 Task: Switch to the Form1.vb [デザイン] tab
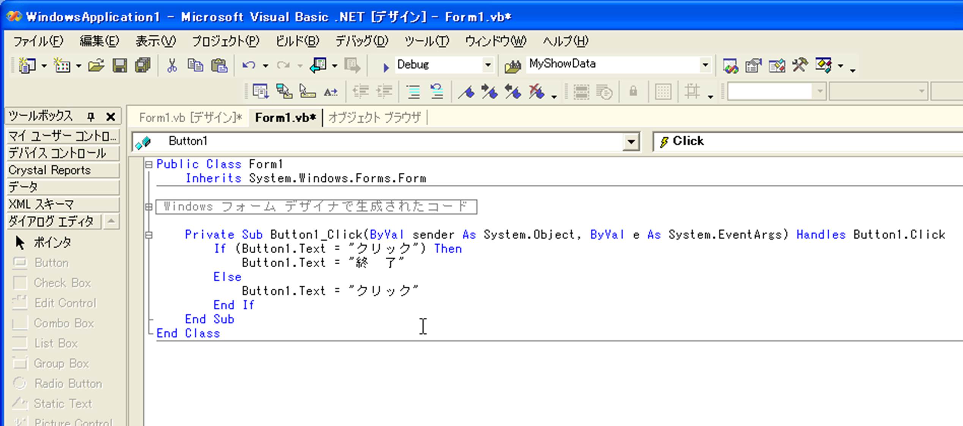tap(190, 118)
